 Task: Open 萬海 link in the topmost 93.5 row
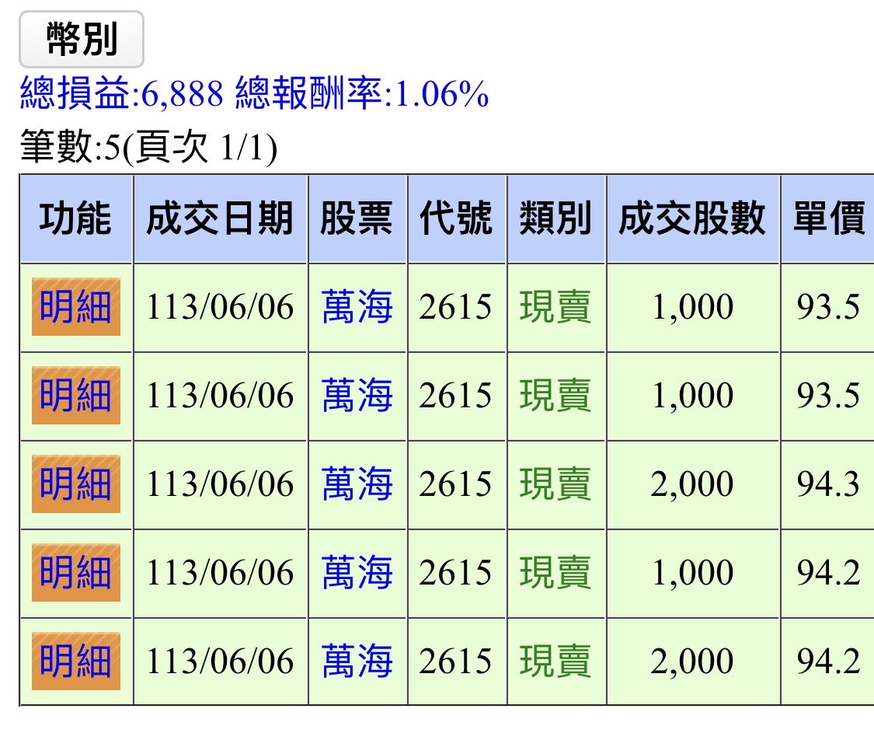357,307
